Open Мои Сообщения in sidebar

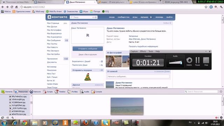point(54,41)
